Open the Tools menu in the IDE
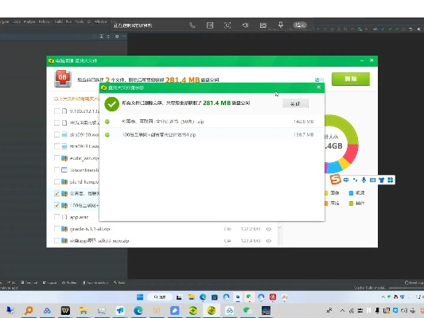424x318 pixels. point(80,21)
